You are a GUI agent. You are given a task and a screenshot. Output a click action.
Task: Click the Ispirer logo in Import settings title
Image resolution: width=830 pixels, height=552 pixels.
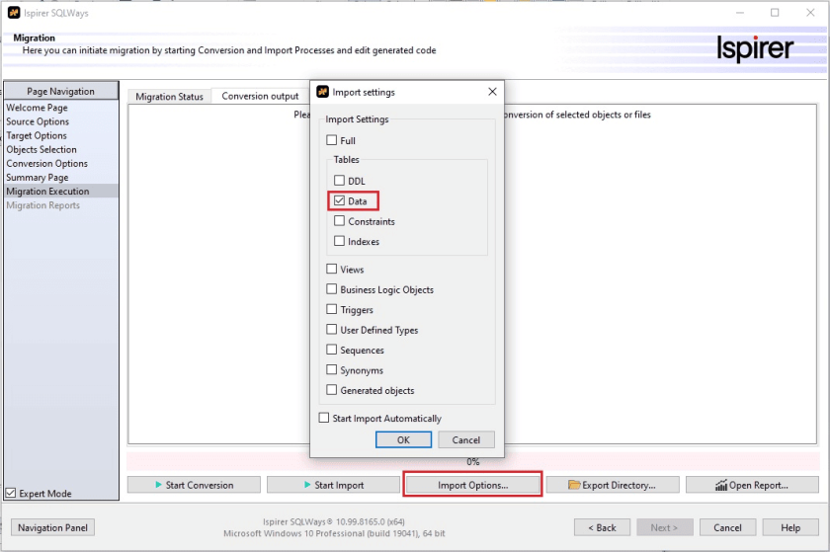(322, 92)
